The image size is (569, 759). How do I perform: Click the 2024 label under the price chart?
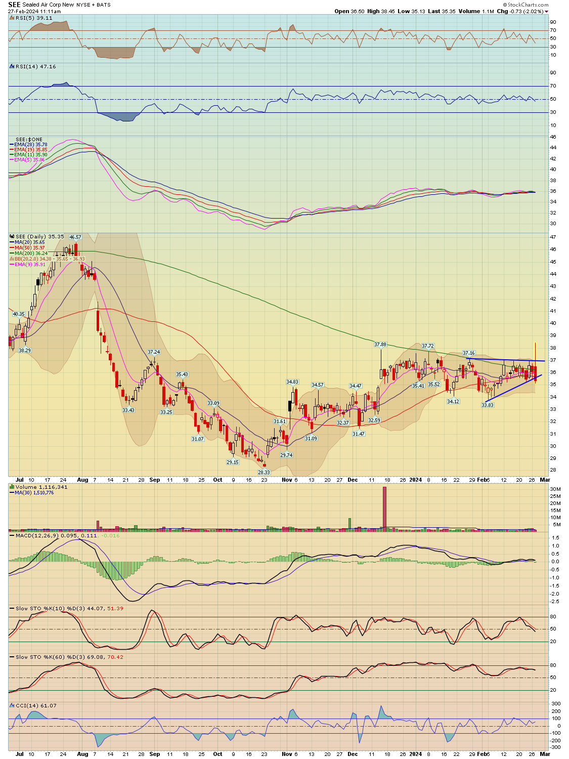[415, 480]
